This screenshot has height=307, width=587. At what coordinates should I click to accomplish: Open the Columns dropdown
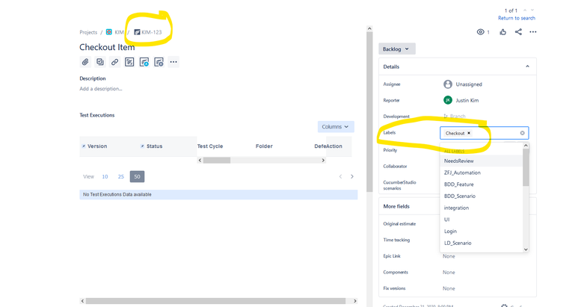point(336,127)
